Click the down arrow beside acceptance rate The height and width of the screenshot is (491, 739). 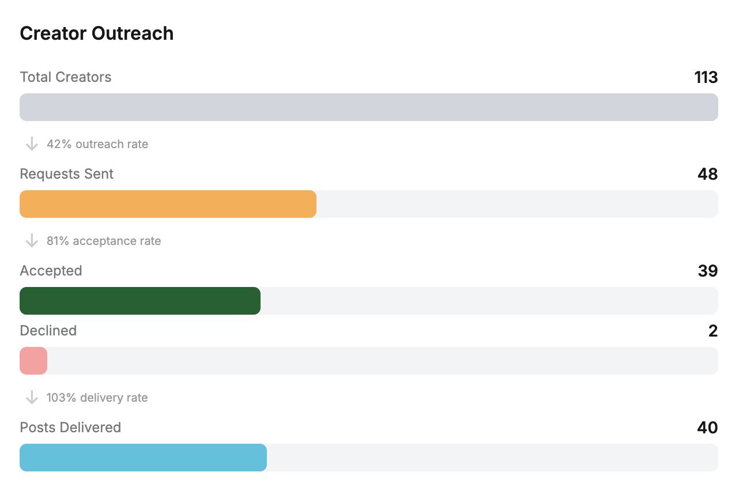point(32,241)
